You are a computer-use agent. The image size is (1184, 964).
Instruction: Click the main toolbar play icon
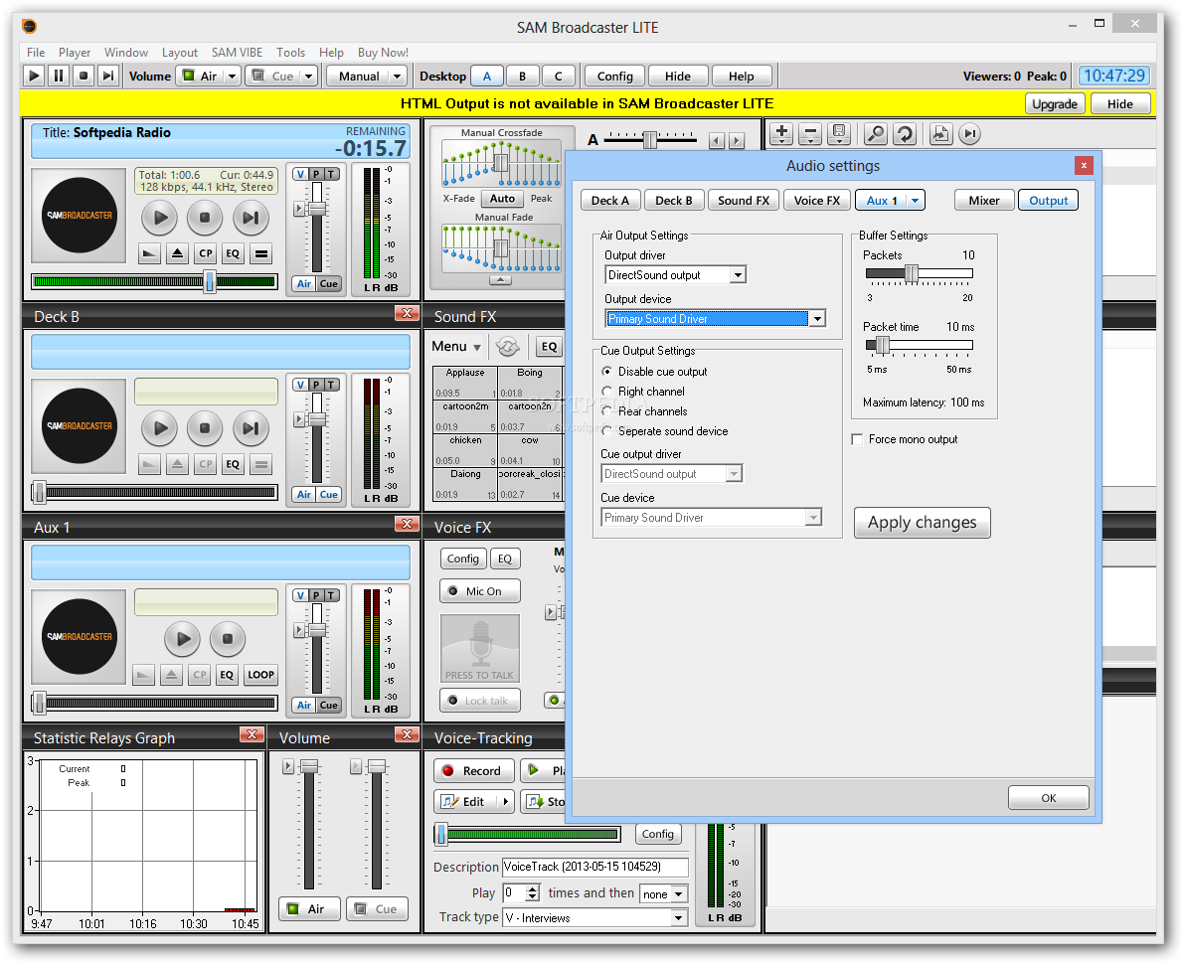(34, 76)
